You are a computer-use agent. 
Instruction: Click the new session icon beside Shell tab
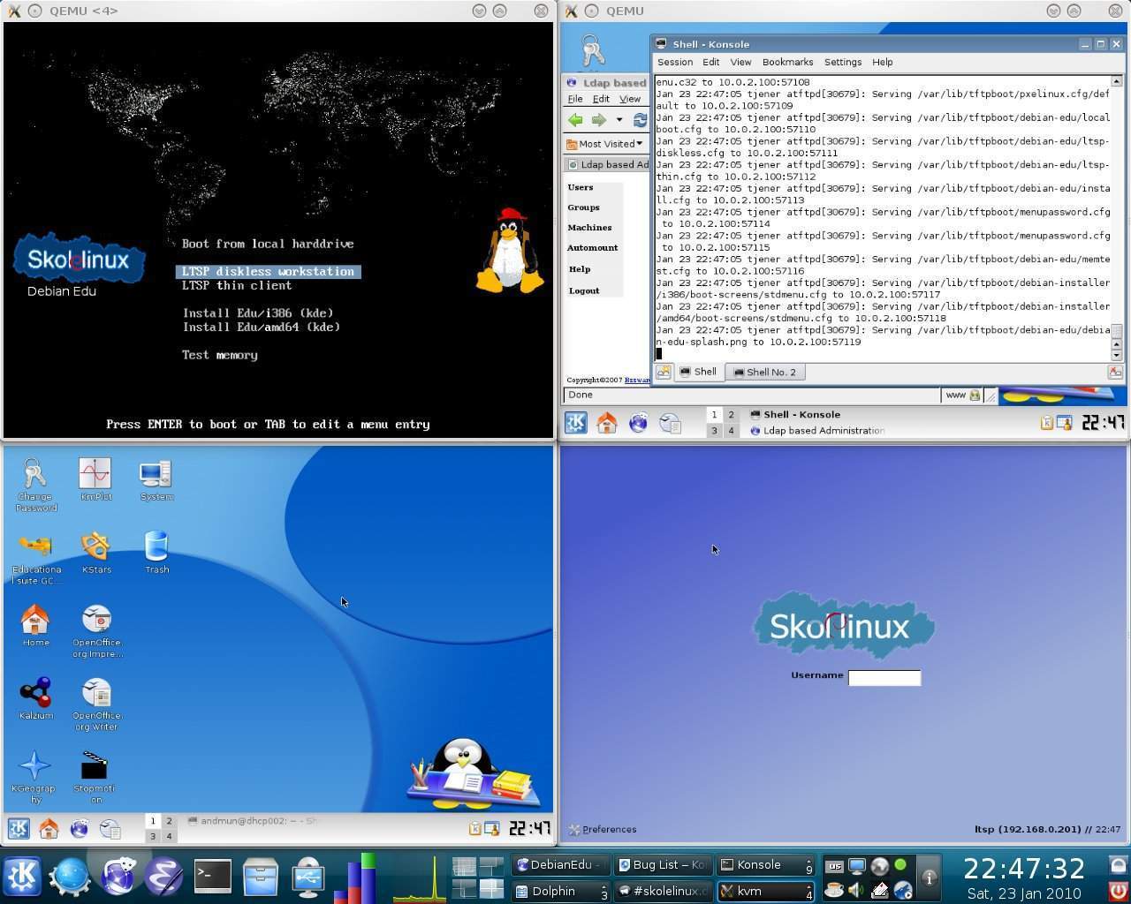tap(663, 372)
